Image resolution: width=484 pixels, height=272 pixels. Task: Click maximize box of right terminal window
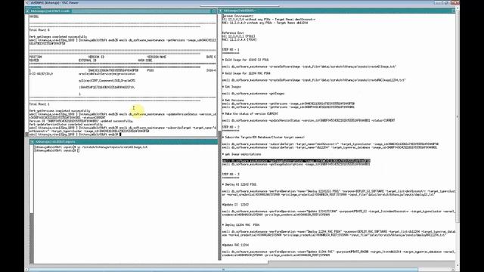[x=453, y=11]
